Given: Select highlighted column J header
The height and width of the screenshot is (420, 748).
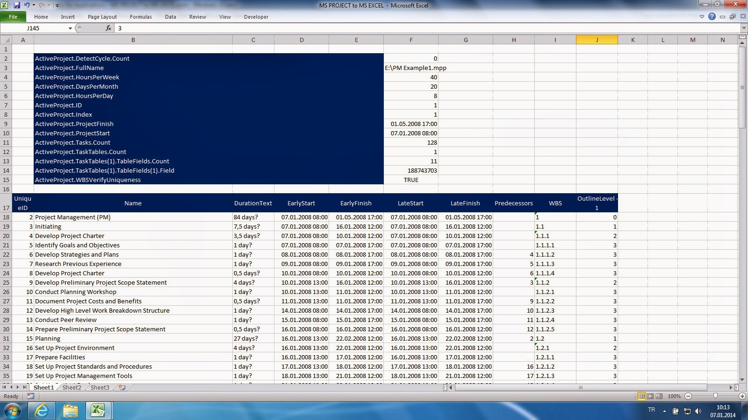Looking at the screenshot, I should tap(597, 40).
